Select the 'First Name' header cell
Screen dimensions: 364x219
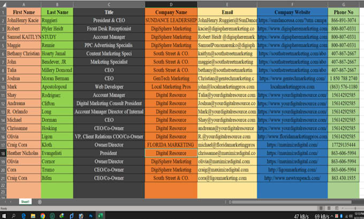24,12
